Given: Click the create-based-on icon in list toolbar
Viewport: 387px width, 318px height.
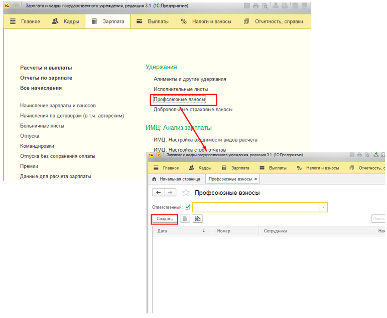Looking at the screenshot, I should pos(198,219).
